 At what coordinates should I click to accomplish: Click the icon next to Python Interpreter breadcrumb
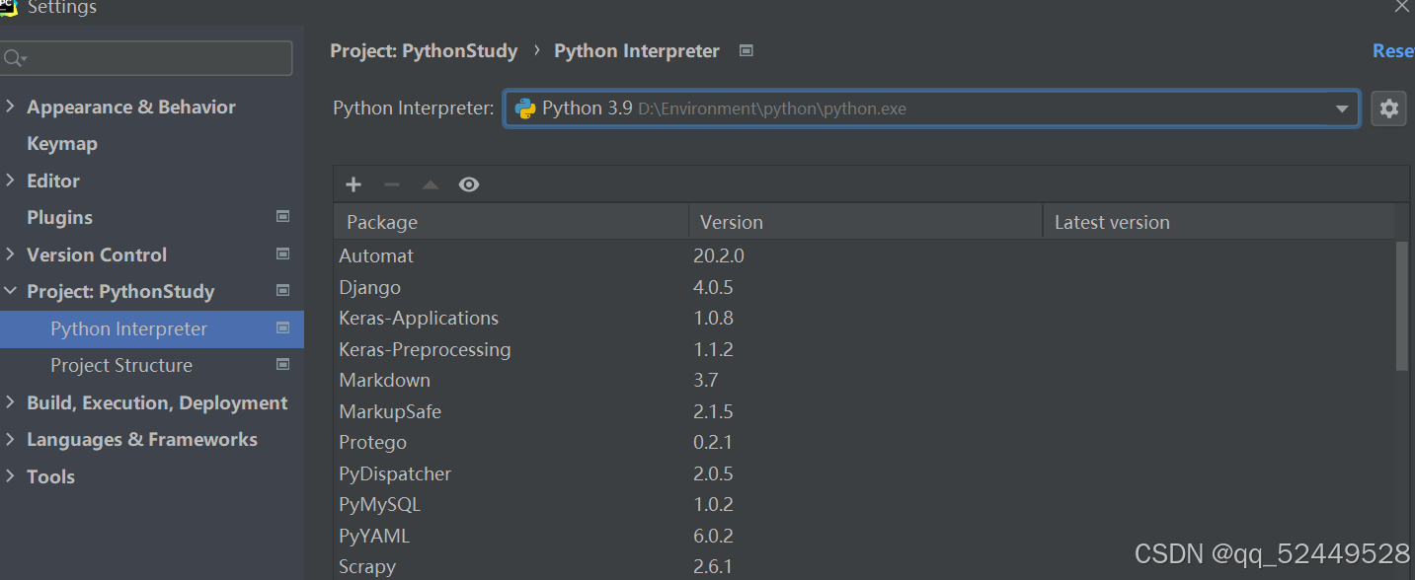[747, 50]
